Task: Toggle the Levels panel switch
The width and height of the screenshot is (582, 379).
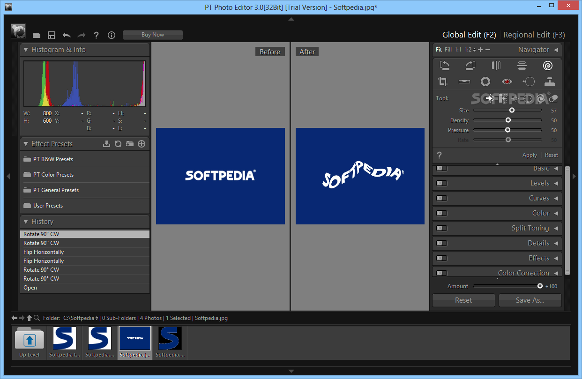Action: pyautogui.click(x=442, y=183)
